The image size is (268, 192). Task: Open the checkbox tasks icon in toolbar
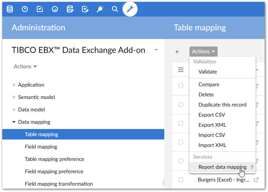40,9
